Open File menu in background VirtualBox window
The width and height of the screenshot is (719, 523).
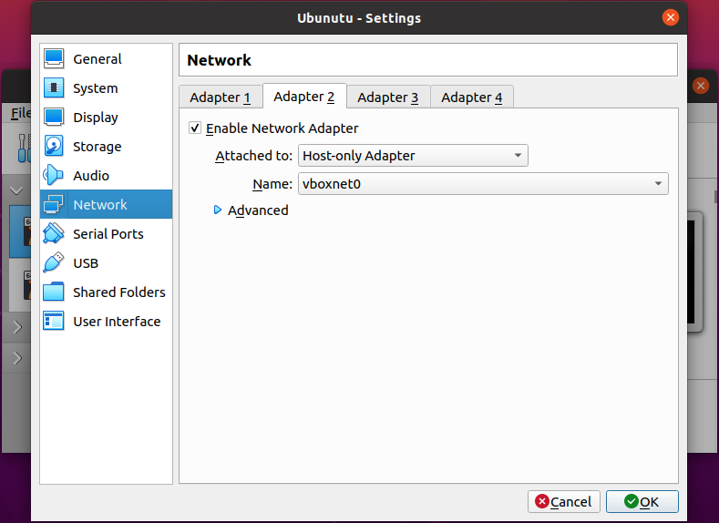tap(21, 113)
